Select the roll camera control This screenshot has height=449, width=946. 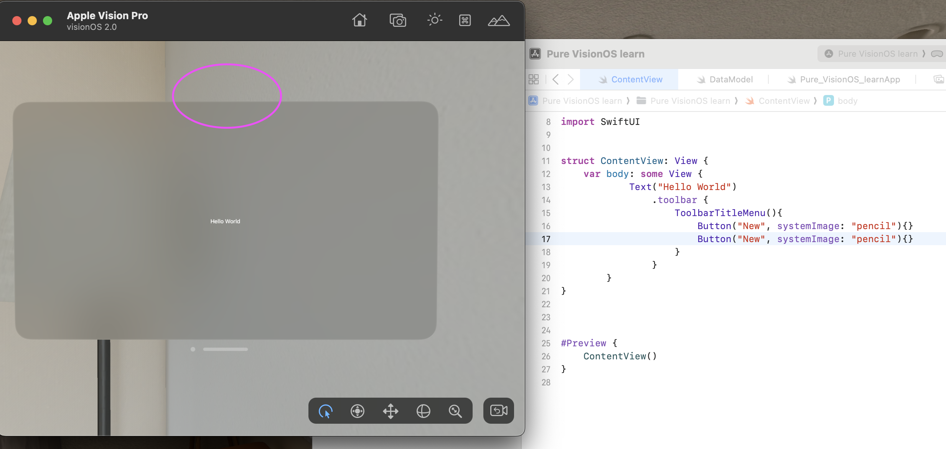tap(358, 411)
